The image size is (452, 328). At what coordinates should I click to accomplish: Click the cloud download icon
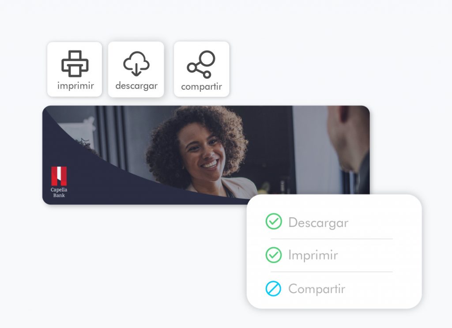[136, 64]
